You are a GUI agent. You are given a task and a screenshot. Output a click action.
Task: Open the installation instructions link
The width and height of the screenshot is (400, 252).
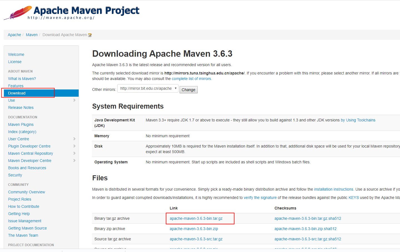[334, 189]
